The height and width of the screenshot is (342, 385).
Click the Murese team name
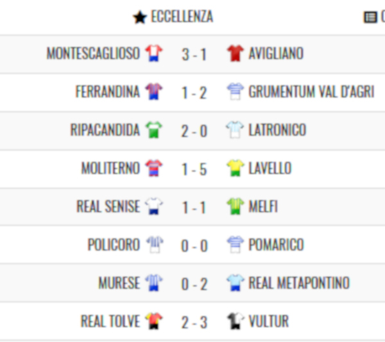pyautogui.click(x=119, y=282)
